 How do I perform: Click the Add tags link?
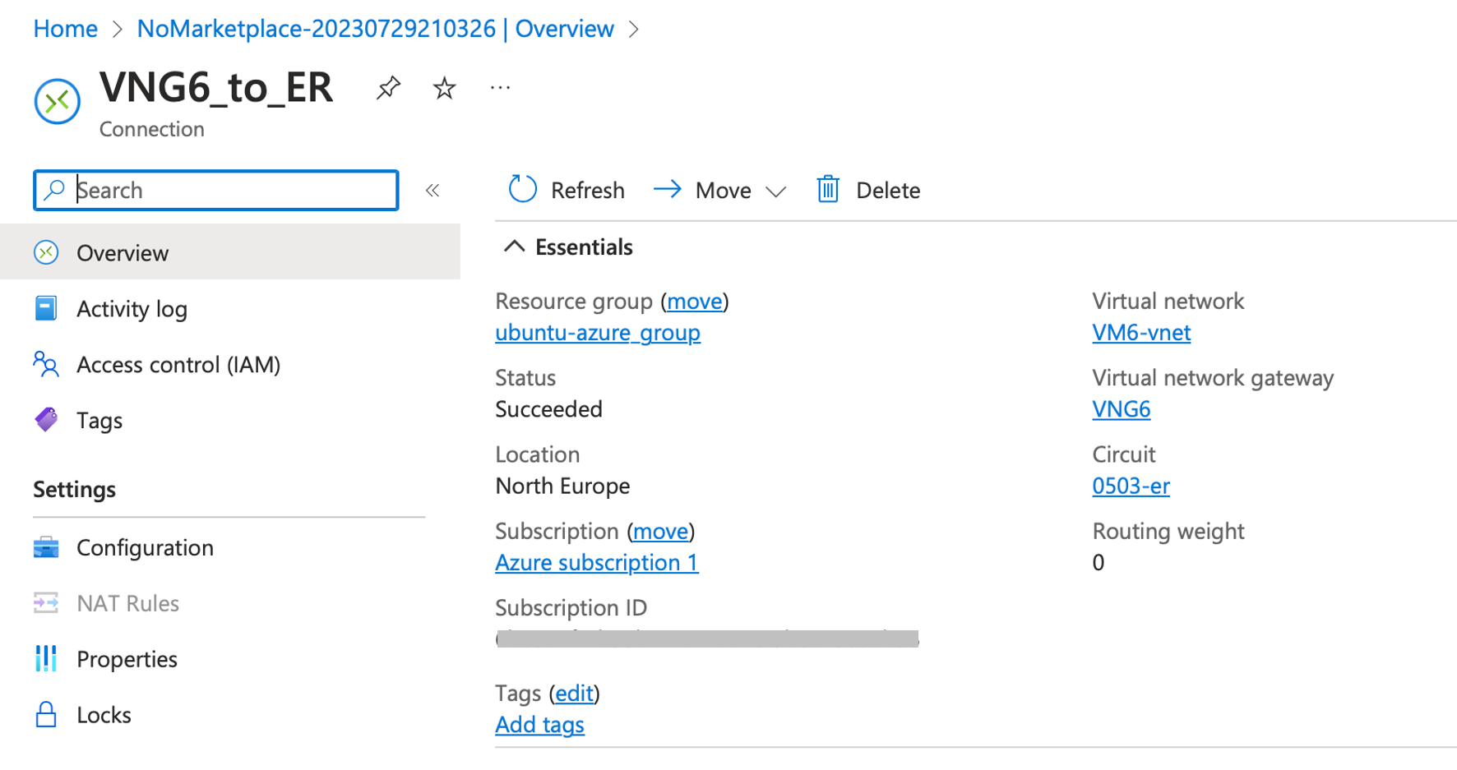(x=539, y=725)
